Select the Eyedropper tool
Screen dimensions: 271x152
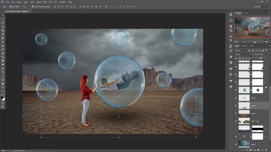click(x=3, y=34)
